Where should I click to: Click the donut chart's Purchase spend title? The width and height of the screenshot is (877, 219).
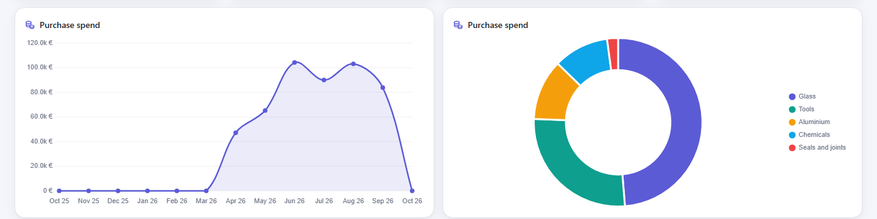point(498,25)
